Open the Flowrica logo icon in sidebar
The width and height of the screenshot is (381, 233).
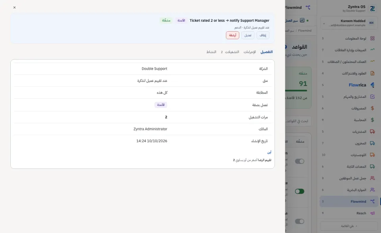[372, 85]
